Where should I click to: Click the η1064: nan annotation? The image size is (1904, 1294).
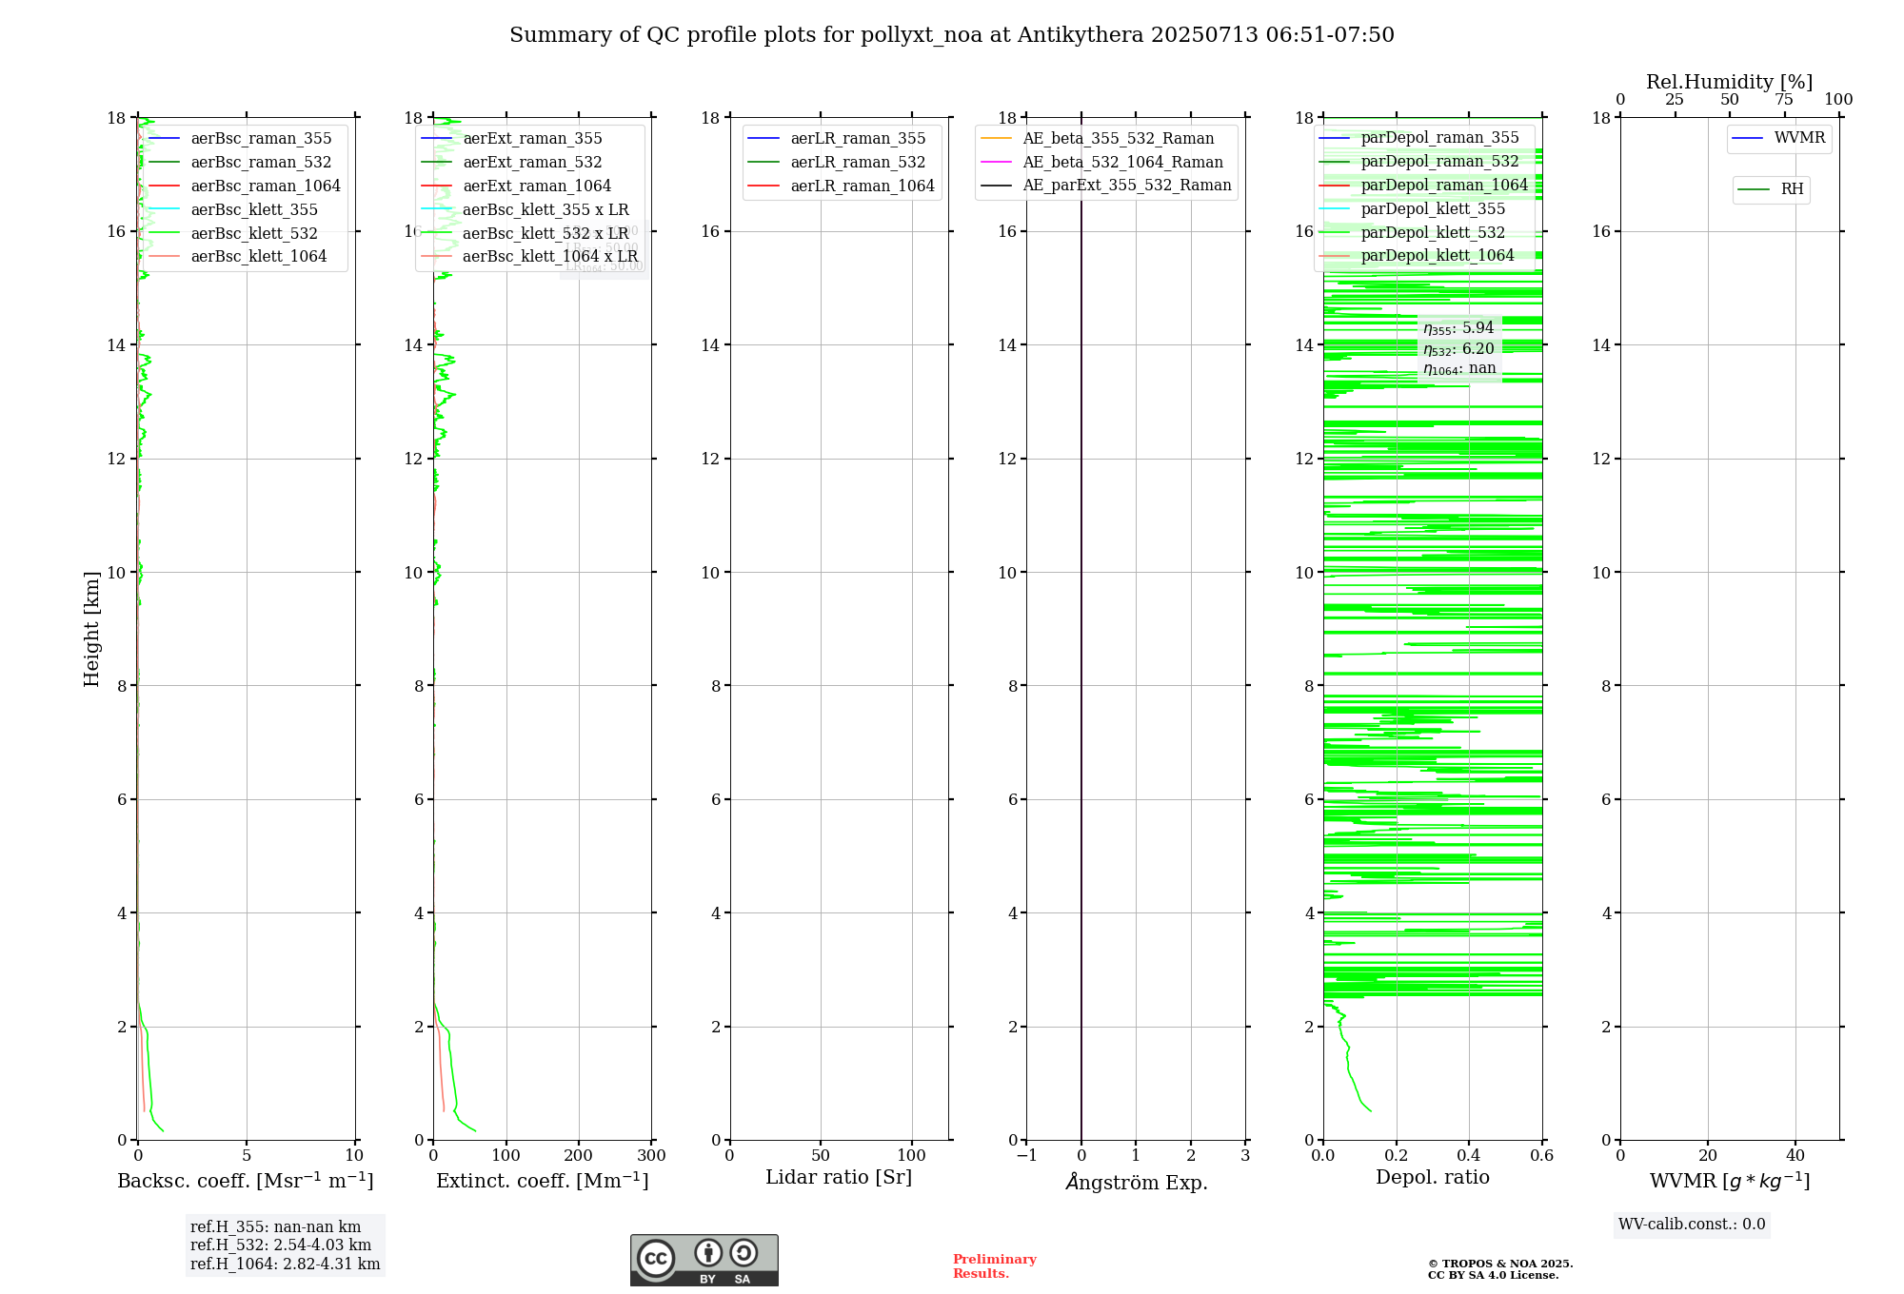pos(1459,369)
